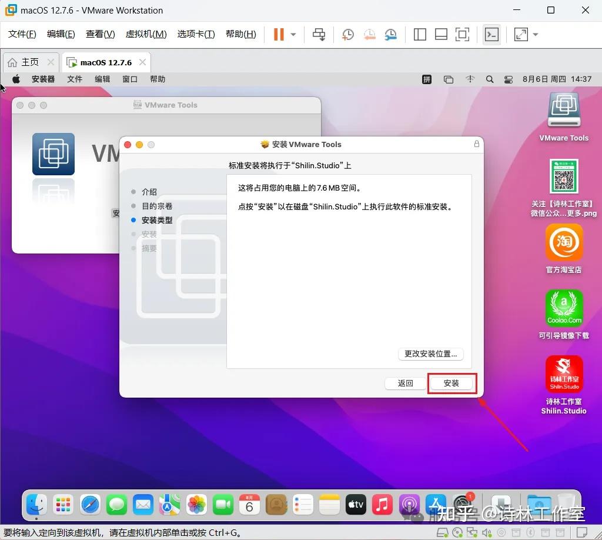Image resolution: width=602 pixels, height=540 pixels.
Task: Open the macOS 帮助 menu
Action: 158,79
